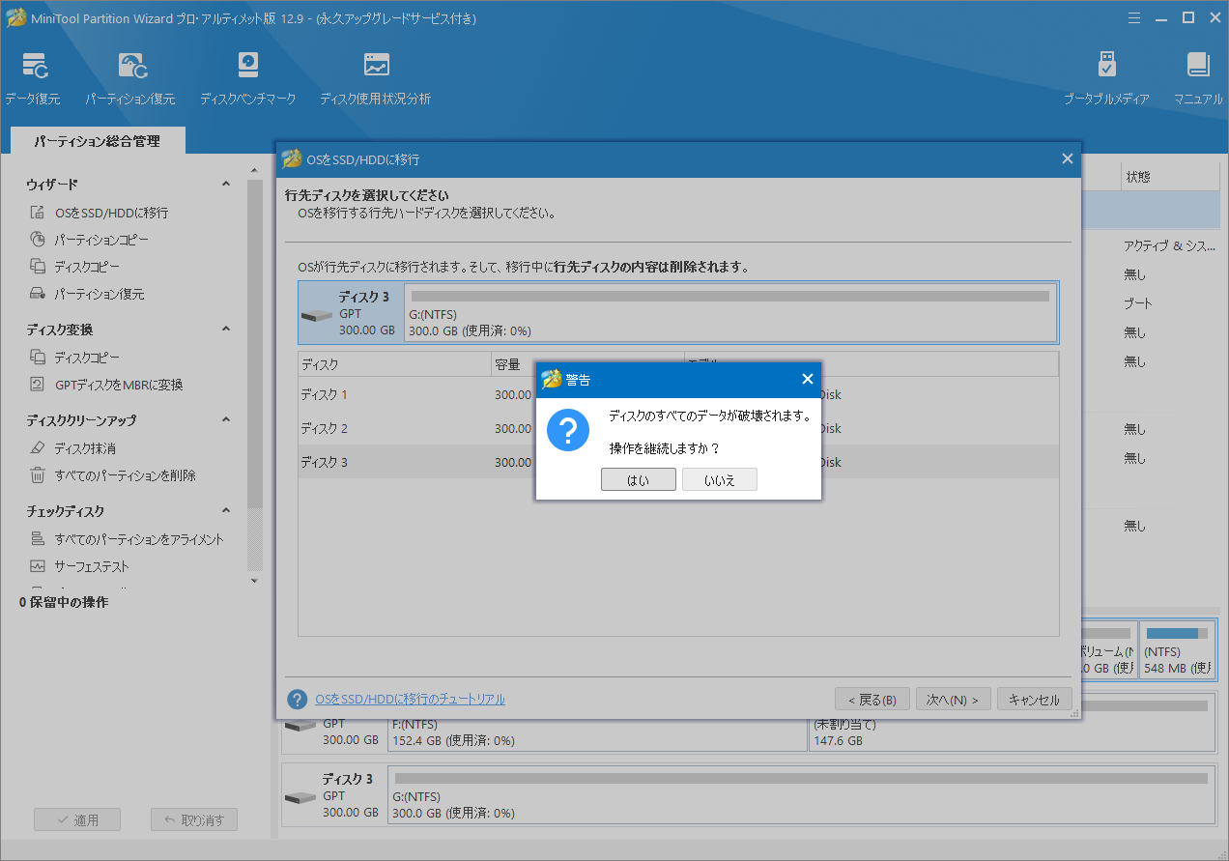Viewport: 1229px width, 861px height.
Task: Click the sidebar OSをSSD/HDDに移行 entry
Action: tap(111, 213)
